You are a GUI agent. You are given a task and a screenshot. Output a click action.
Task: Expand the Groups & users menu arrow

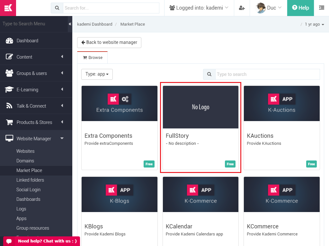[62, 73]
